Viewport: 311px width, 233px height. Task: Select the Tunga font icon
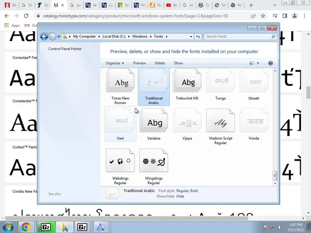point(220,80)
